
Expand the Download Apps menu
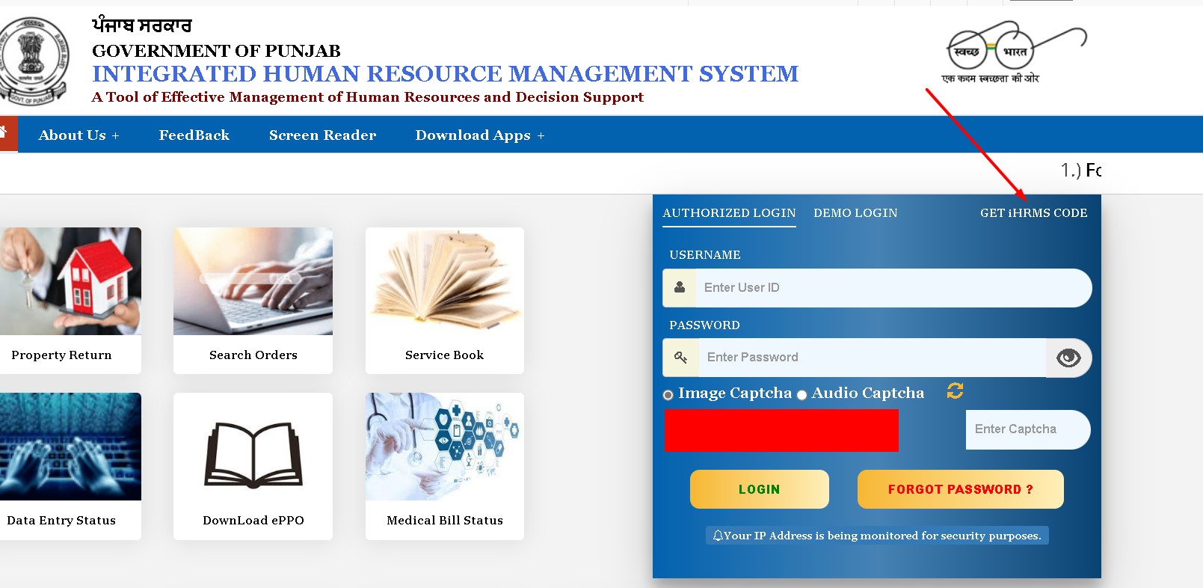point(480,135)
